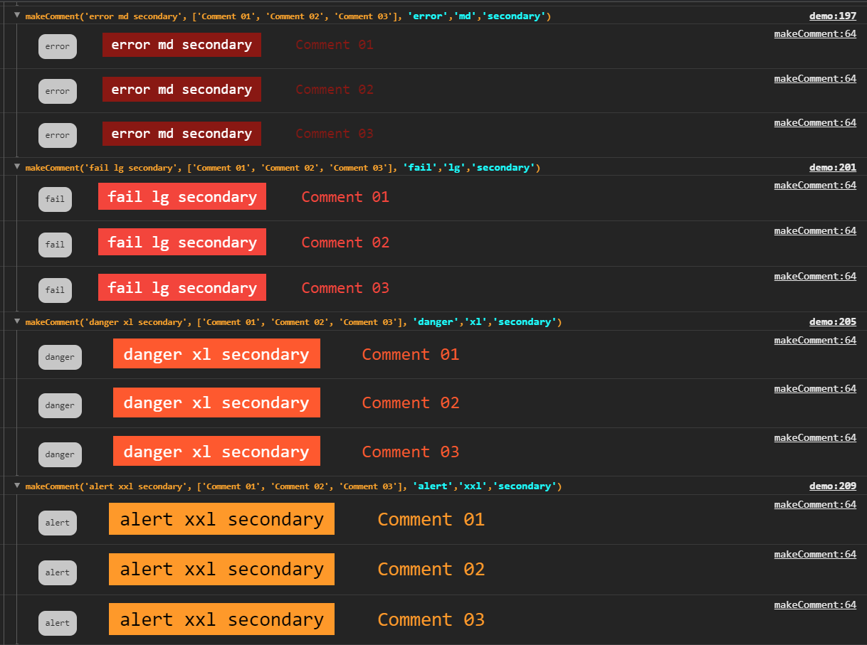Click the makeComment('danger xl secondary'...) header text

coord(293,321)
